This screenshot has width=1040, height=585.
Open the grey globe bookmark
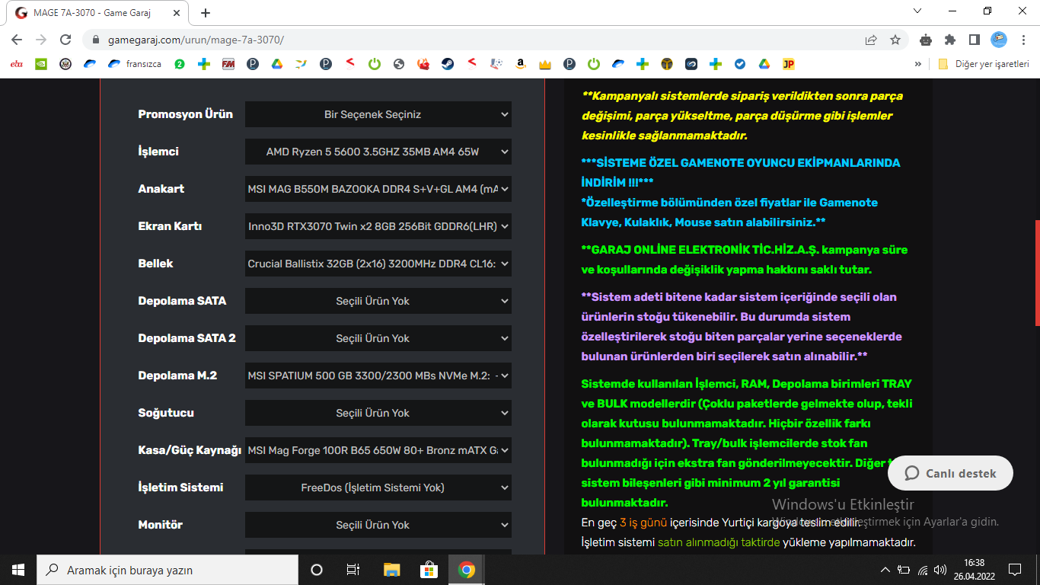pyautogui.click(x=398, y=64)
